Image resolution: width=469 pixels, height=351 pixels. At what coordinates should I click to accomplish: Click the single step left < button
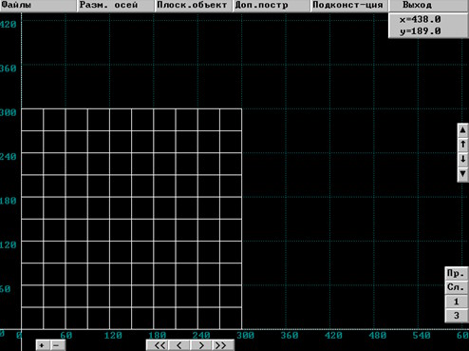[x=179, y=345]
